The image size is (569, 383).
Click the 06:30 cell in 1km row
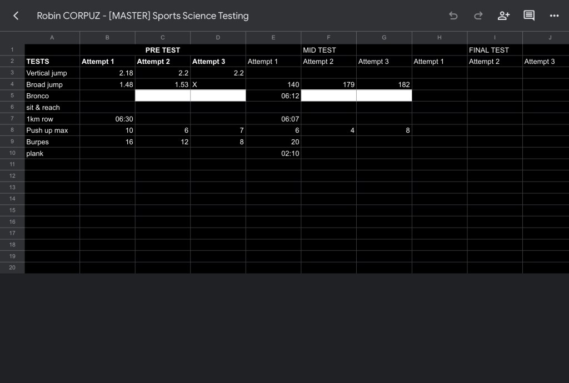click(107, 119)
